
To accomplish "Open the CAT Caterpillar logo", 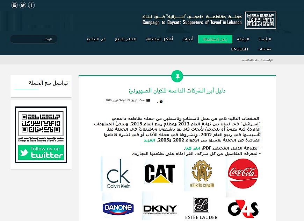I will pyautogui.click(x=160, y=173).
